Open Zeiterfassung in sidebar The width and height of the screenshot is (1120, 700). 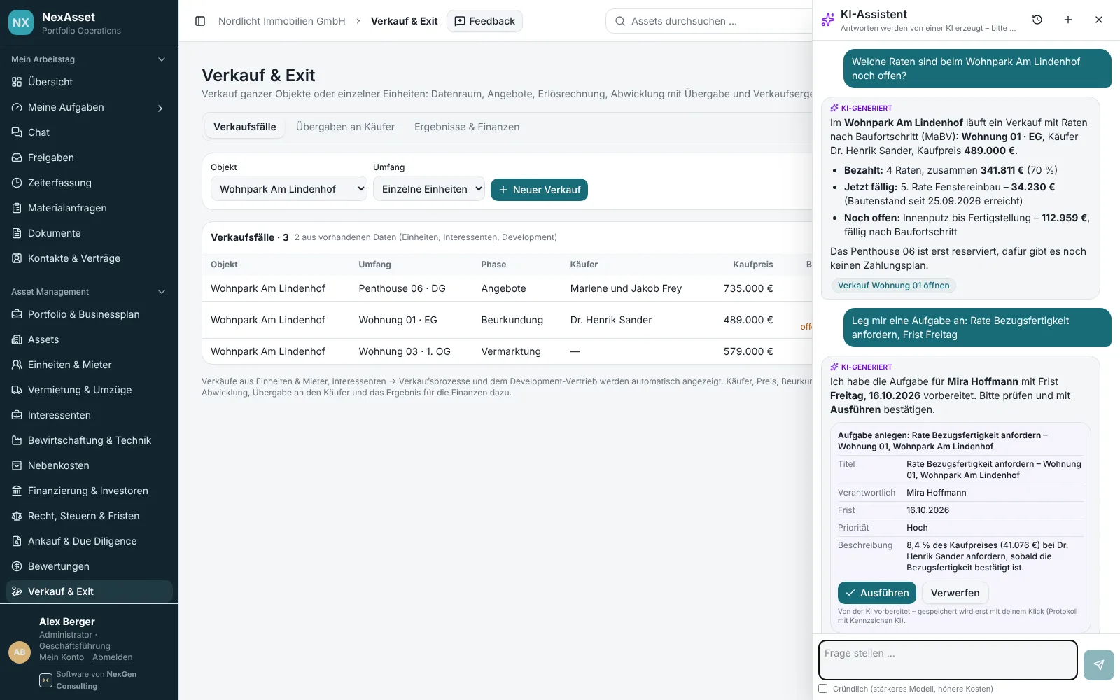tap(89, 183)
